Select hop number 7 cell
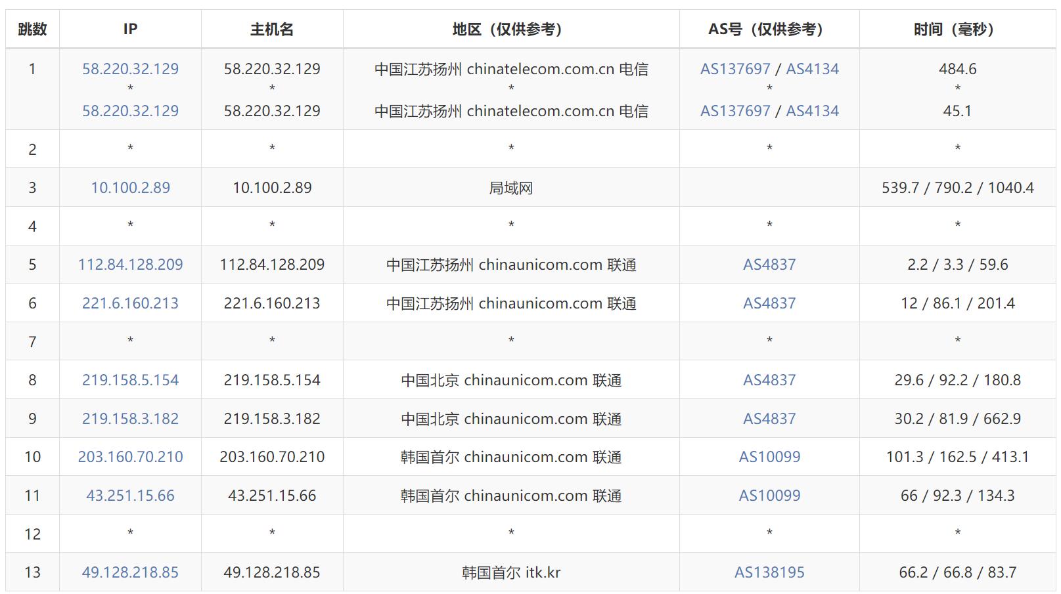This screenshot has height=594, width=1061. 32,341
